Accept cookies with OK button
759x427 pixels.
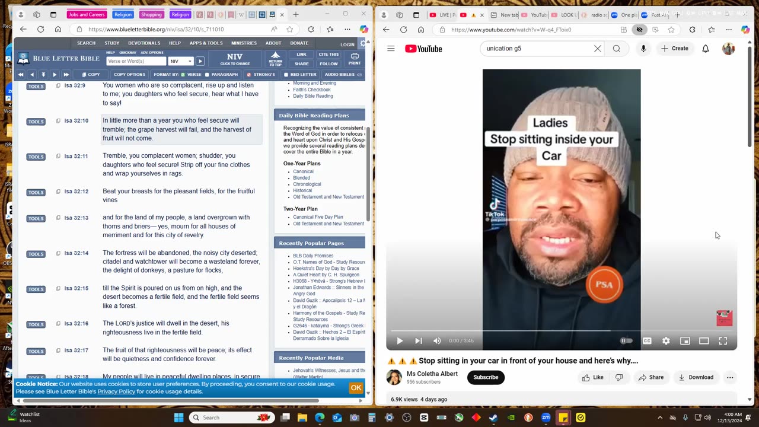pyautogui.click(x=356, y=388)
